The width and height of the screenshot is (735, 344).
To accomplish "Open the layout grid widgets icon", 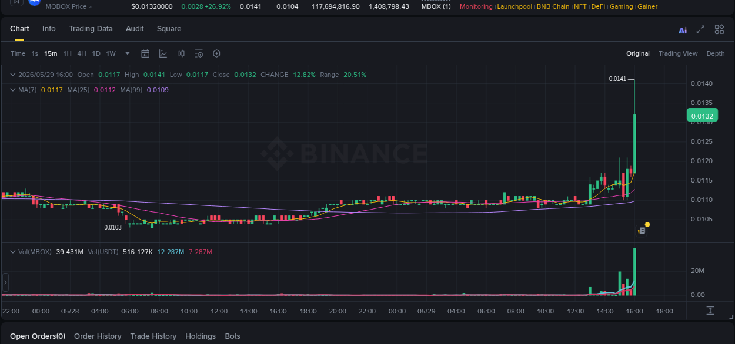I will [719, 29].
